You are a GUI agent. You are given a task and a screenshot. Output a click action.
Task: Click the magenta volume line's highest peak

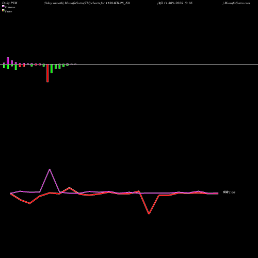click(x=50, y=169)
